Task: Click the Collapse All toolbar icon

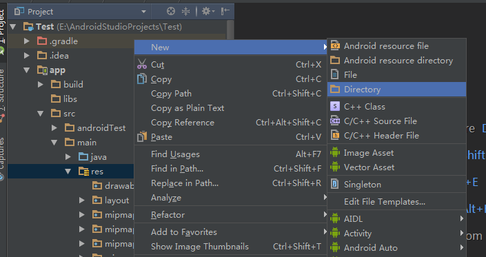Action: point(185,12)
